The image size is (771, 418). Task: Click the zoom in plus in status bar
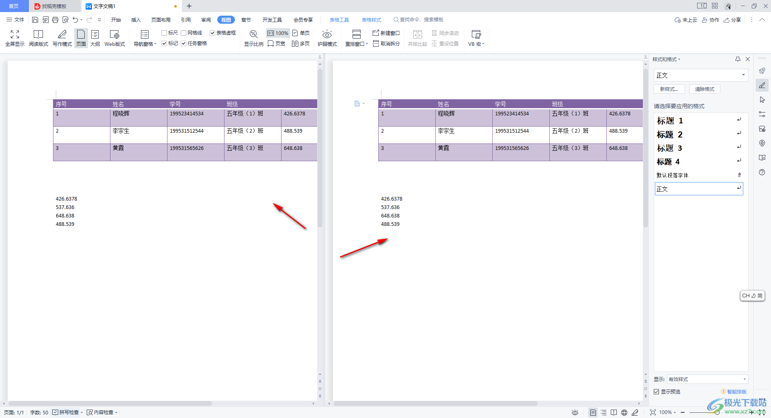tap(751, 412)
